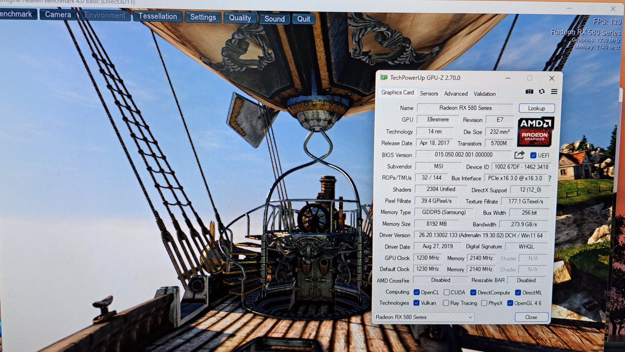Viewport: 625px width, 352px height.
Task: Click the Tessellation button in Heaven Benchmark
Action: [158, 16]
